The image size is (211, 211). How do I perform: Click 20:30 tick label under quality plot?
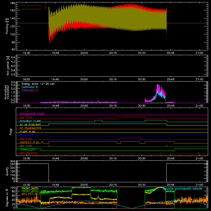click(142, 185)
